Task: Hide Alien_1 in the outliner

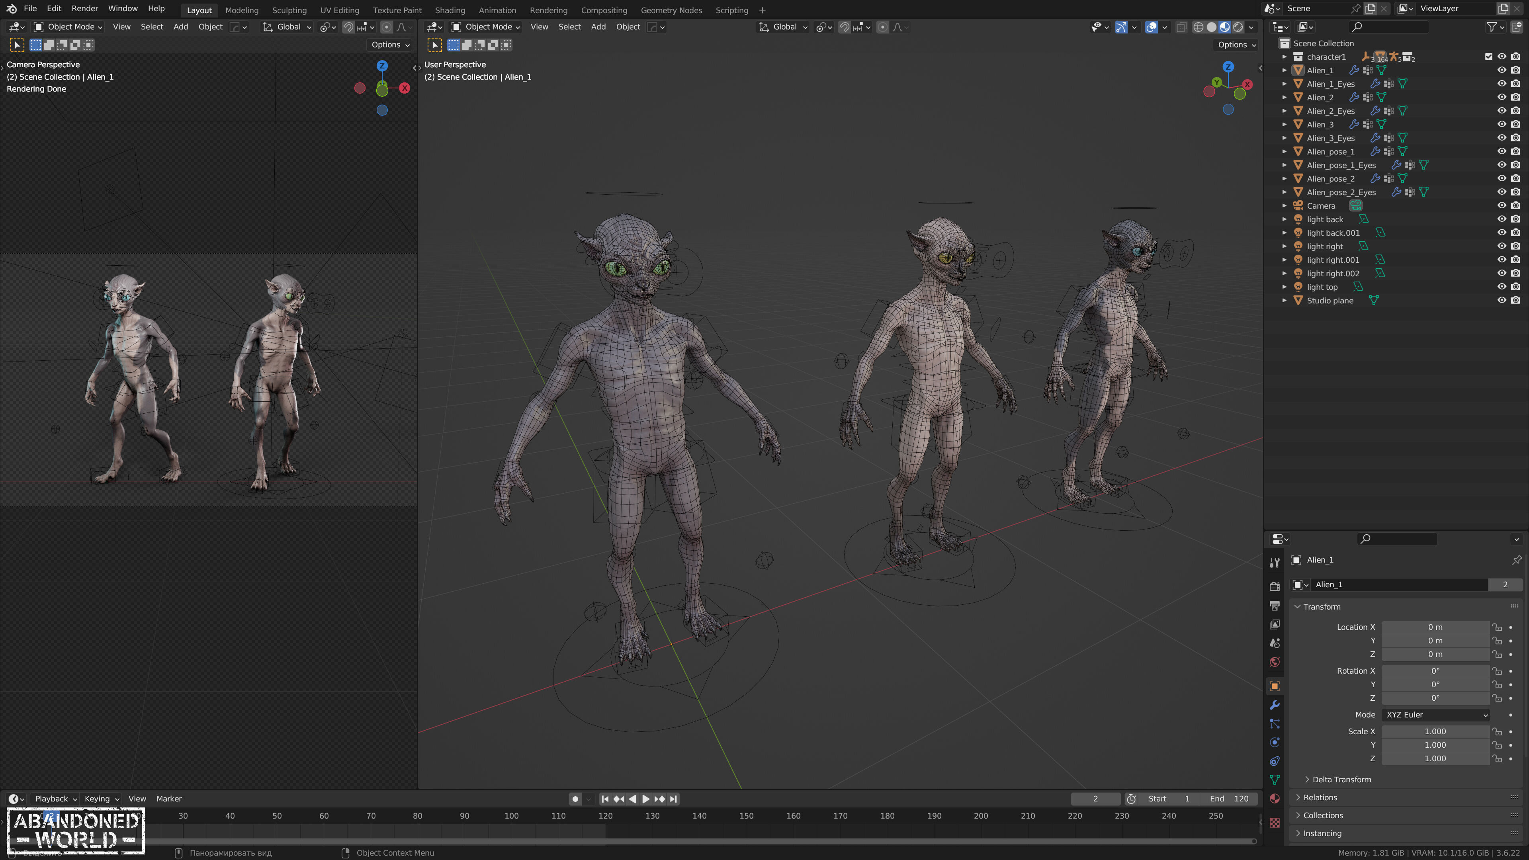Action: point(1502,70)
